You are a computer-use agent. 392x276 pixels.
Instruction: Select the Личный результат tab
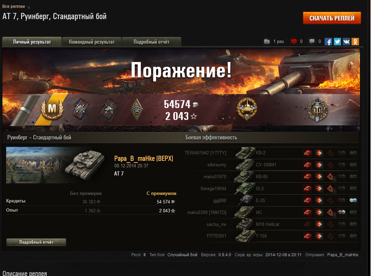click(32, 42)
